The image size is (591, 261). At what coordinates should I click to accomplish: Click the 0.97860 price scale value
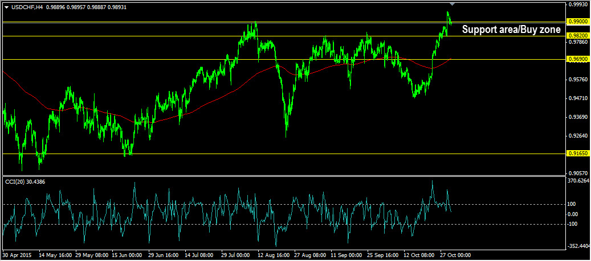coord(578,42)
